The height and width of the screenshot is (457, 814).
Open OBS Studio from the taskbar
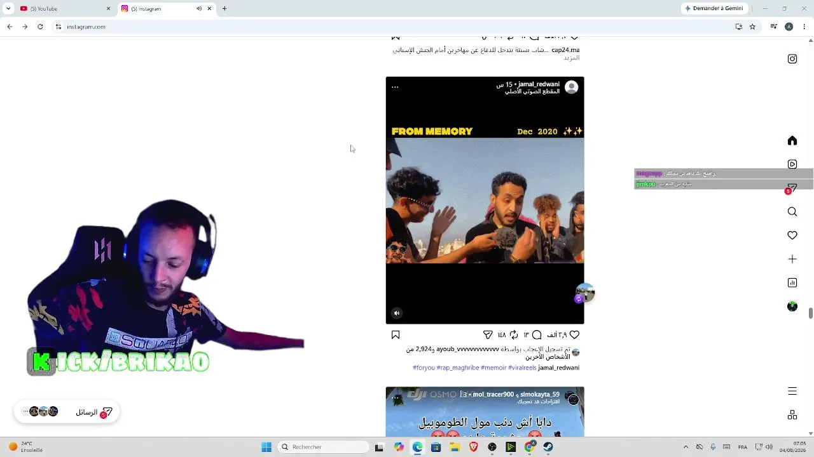click(x=492, y=447)
